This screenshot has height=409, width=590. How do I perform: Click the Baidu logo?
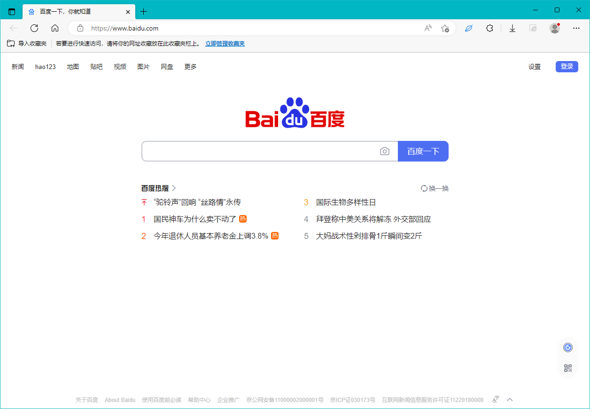click(295, 113)
